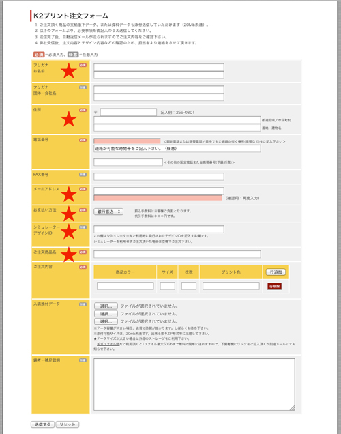
Task: Click the 送信する submit button
Action: tap(42, 424)
